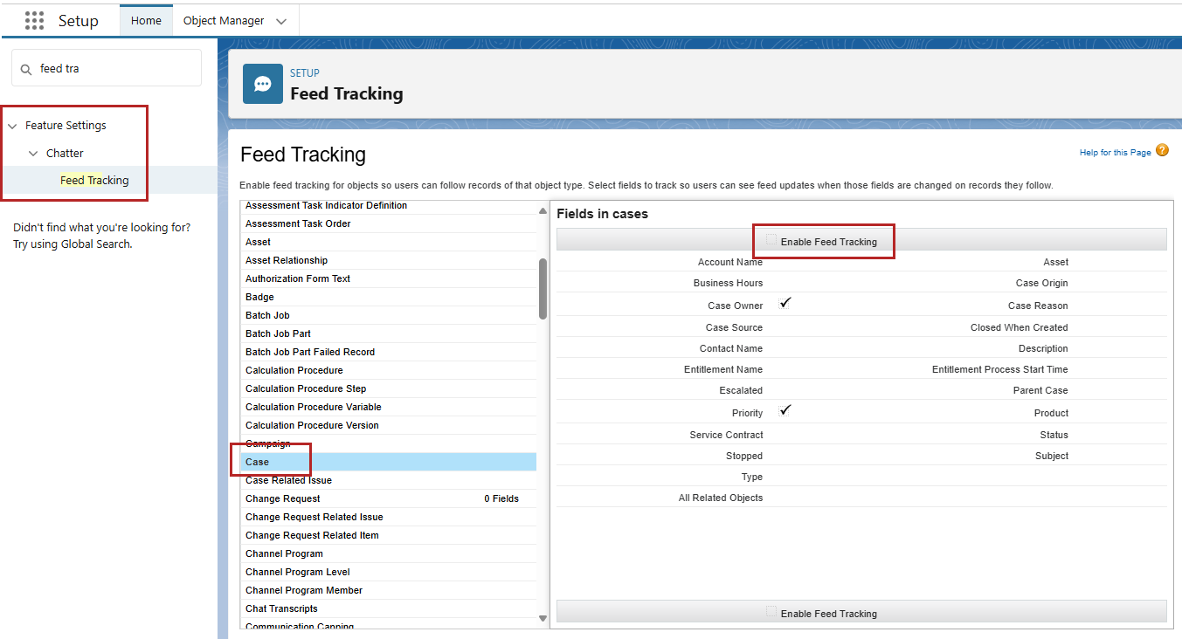Image resolution: width=1182 pixels, height=639 pixels.
Task: Select Batch Job Part object
Action: (x=389, y=333)
